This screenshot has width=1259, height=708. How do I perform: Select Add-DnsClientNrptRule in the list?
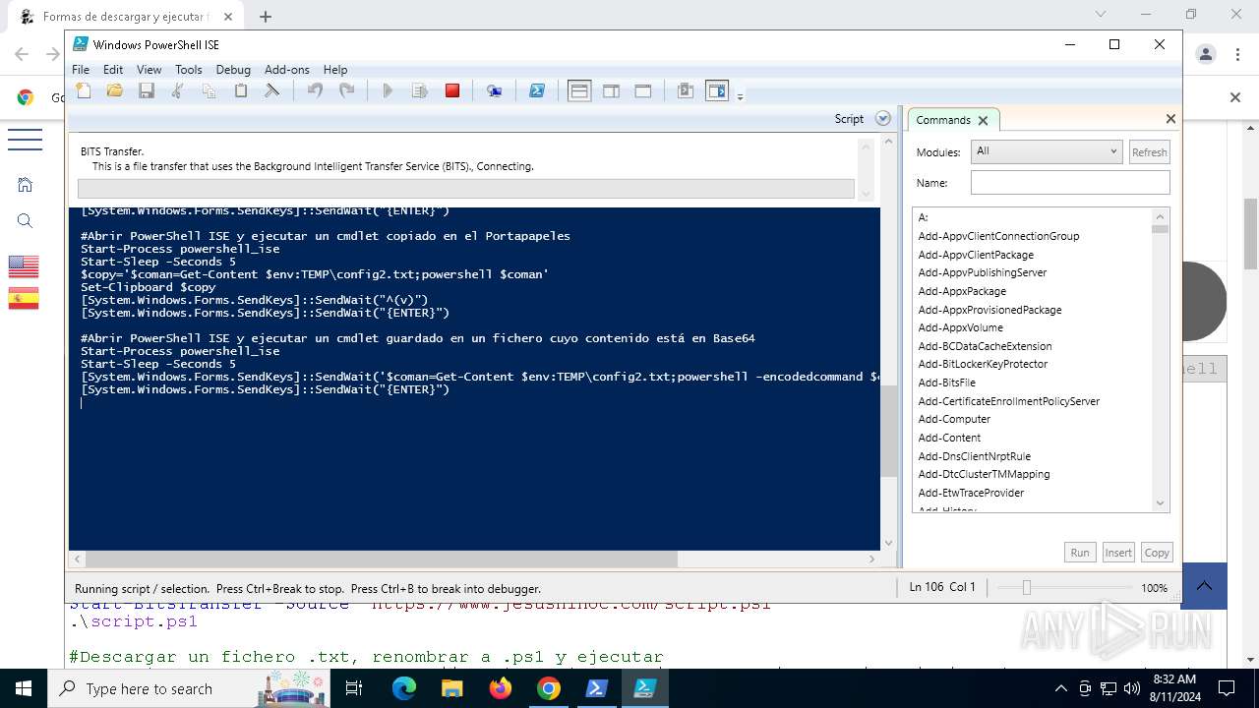tap(975, 456)
